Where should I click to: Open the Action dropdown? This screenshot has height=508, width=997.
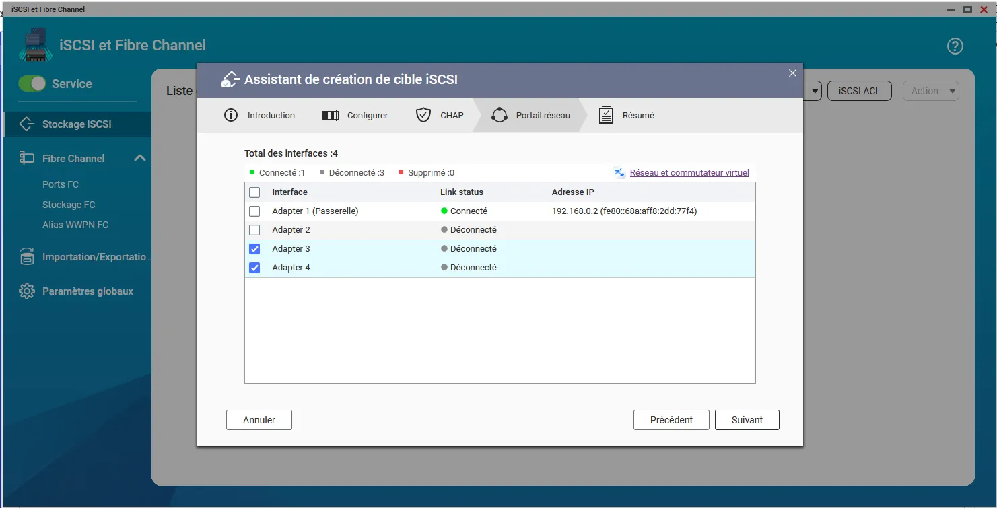coord(931,91)
